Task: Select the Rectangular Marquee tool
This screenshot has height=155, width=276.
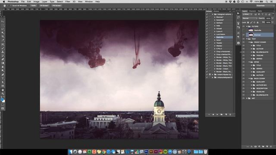Action: pos(3,25)
